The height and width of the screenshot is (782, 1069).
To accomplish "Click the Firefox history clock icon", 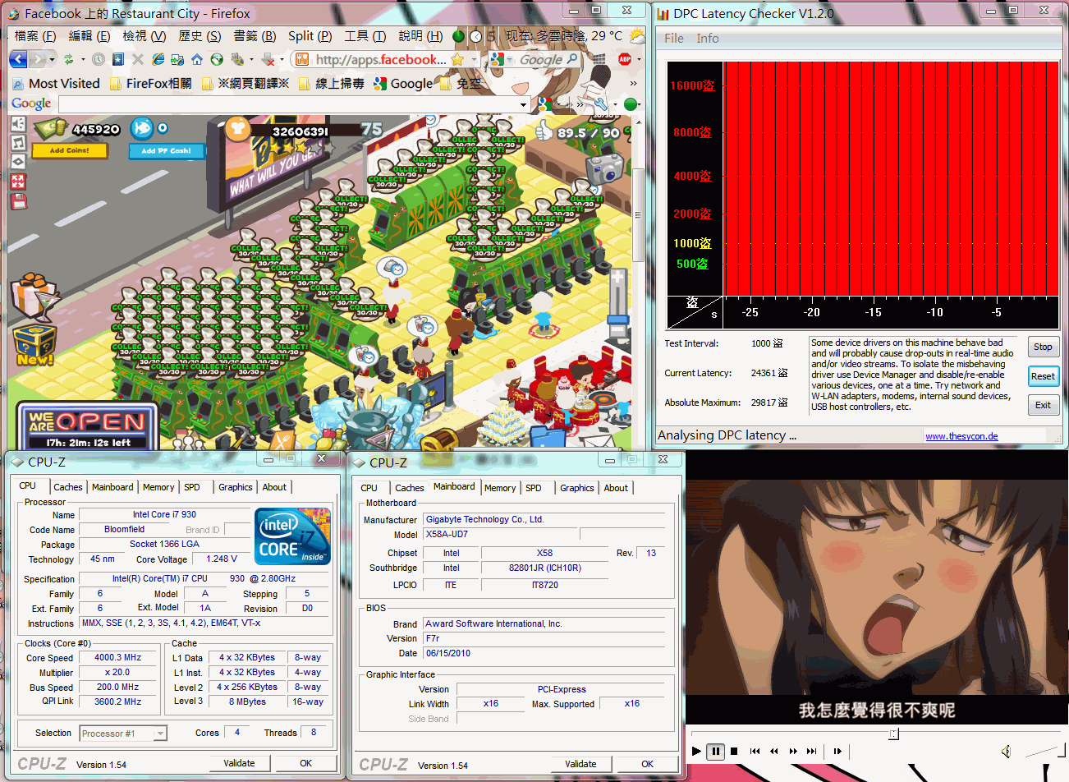I will point(98,59).
